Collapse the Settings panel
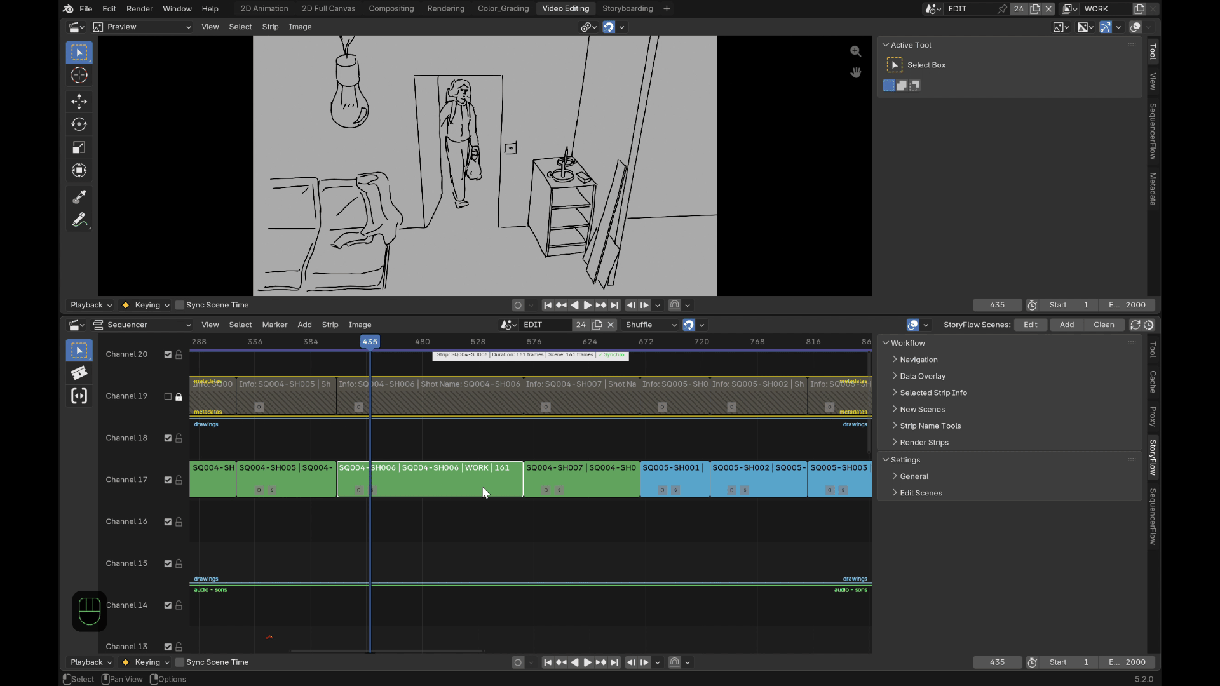The image size is (1220, 686). [905, 459]
